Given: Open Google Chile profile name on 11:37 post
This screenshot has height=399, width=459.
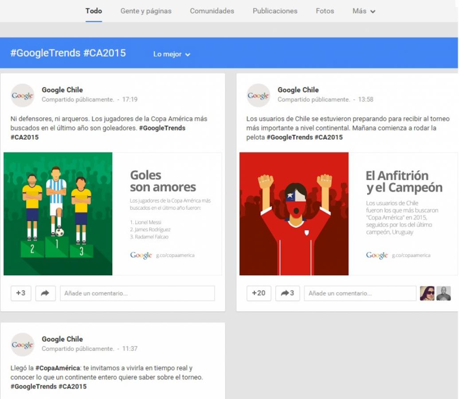Looking at the screenshot, I should click(x=62, y=339).
